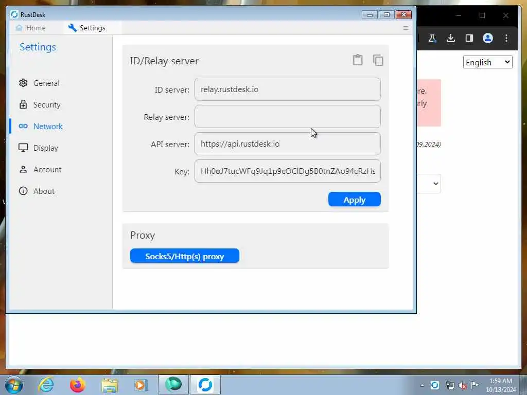Click the Settings heading in sidebar
The height and width of the screenshot is (395, 527).
click(38, 47)
